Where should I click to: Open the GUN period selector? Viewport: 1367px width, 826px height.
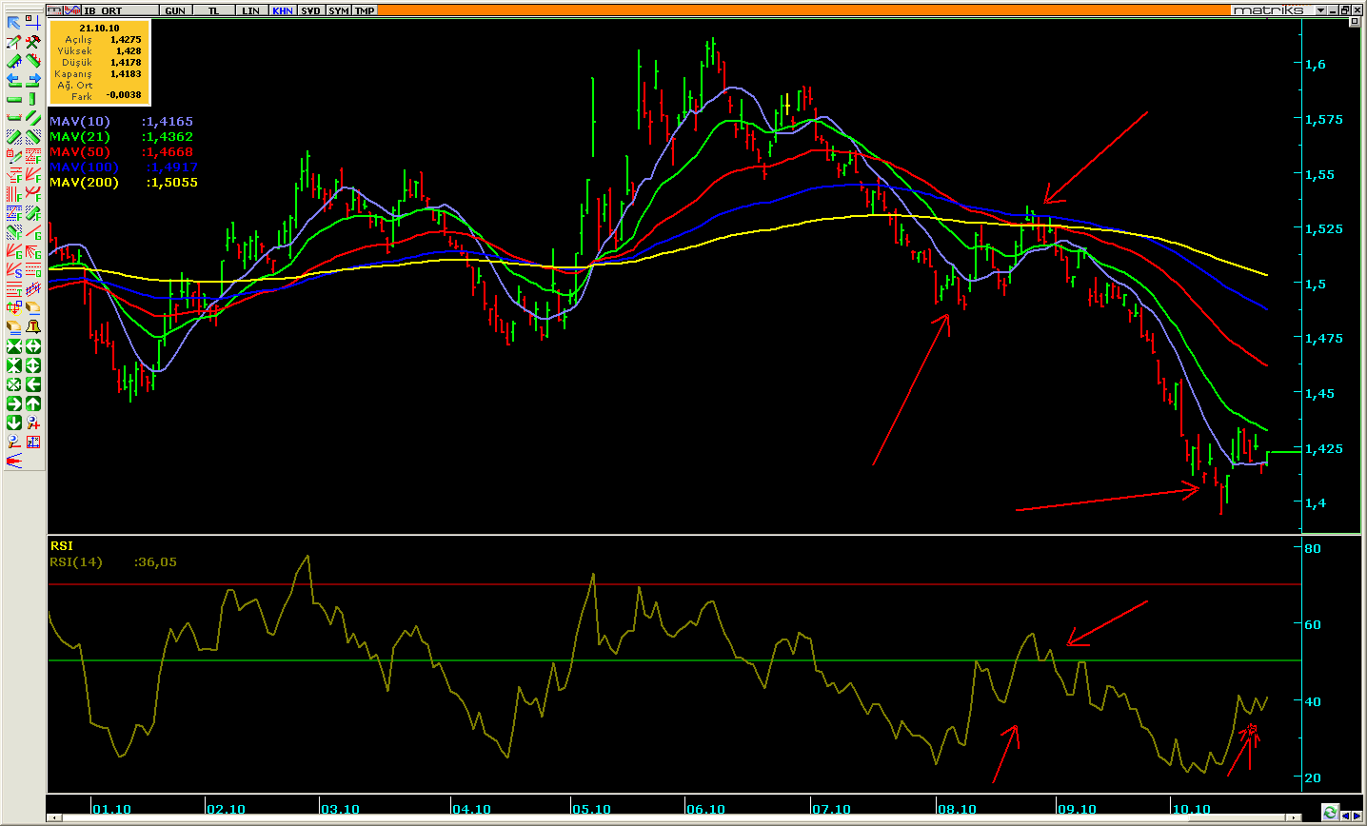175,10
